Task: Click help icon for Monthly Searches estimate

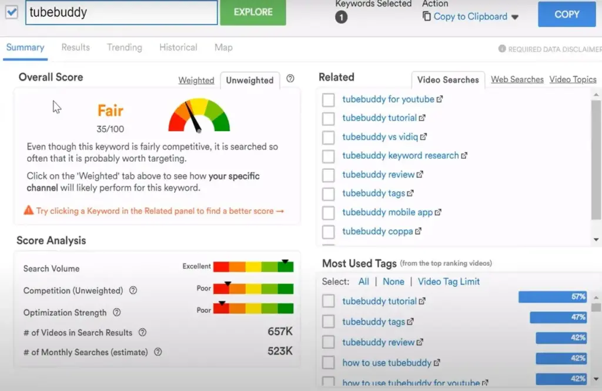Action: click(158, 352)
